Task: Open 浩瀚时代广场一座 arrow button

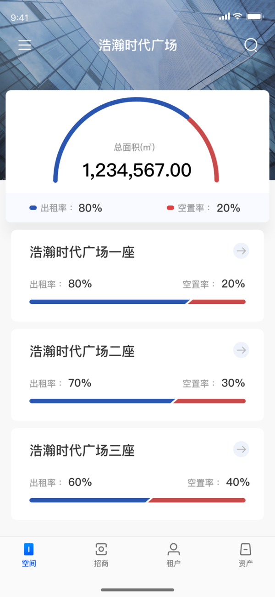Action: coord(241,251)
